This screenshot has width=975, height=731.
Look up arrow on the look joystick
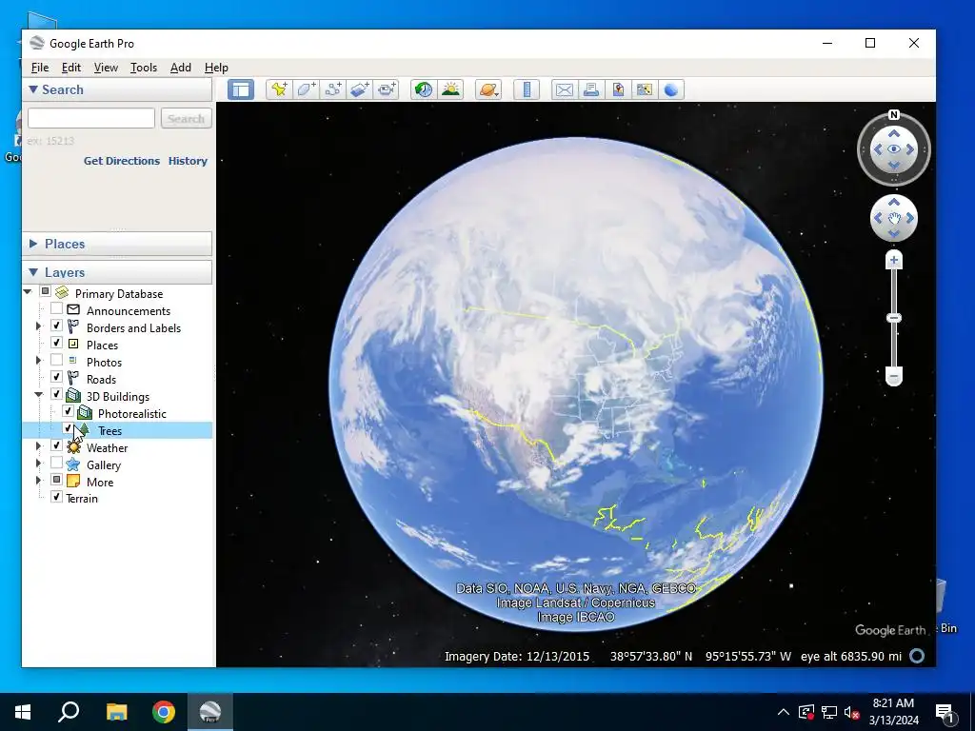(x=893, y=133)
